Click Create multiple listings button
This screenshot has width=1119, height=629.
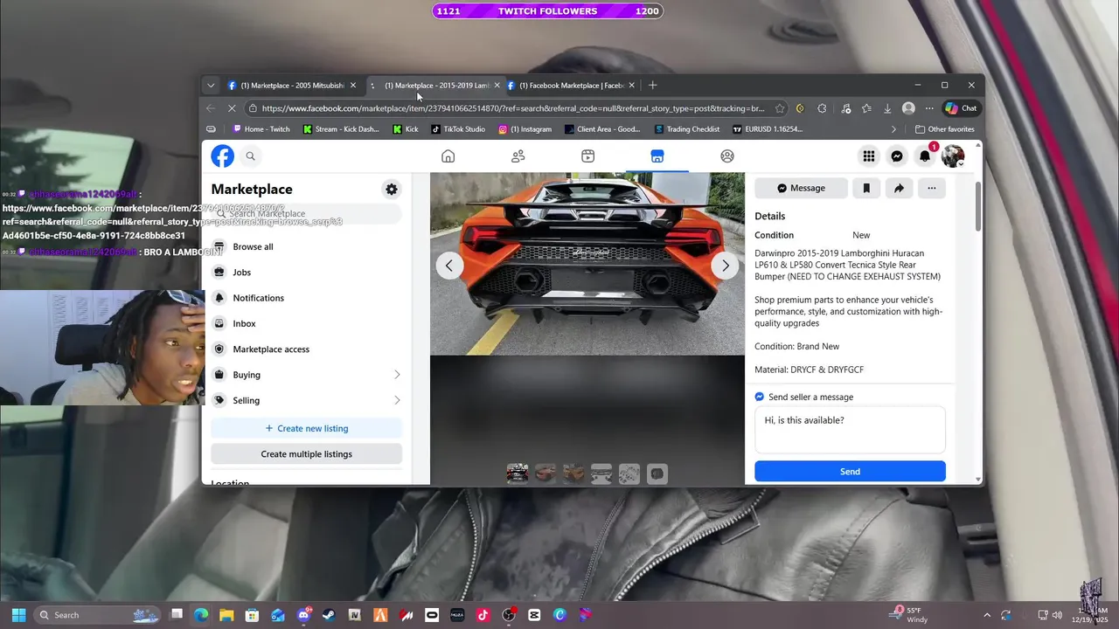[x=306, y=453]
